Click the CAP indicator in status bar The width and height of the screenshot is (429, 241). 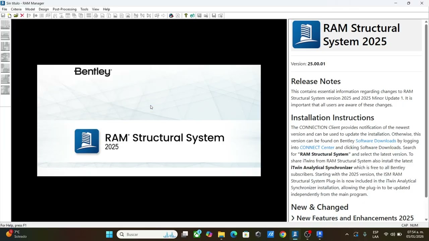point(405,225)
